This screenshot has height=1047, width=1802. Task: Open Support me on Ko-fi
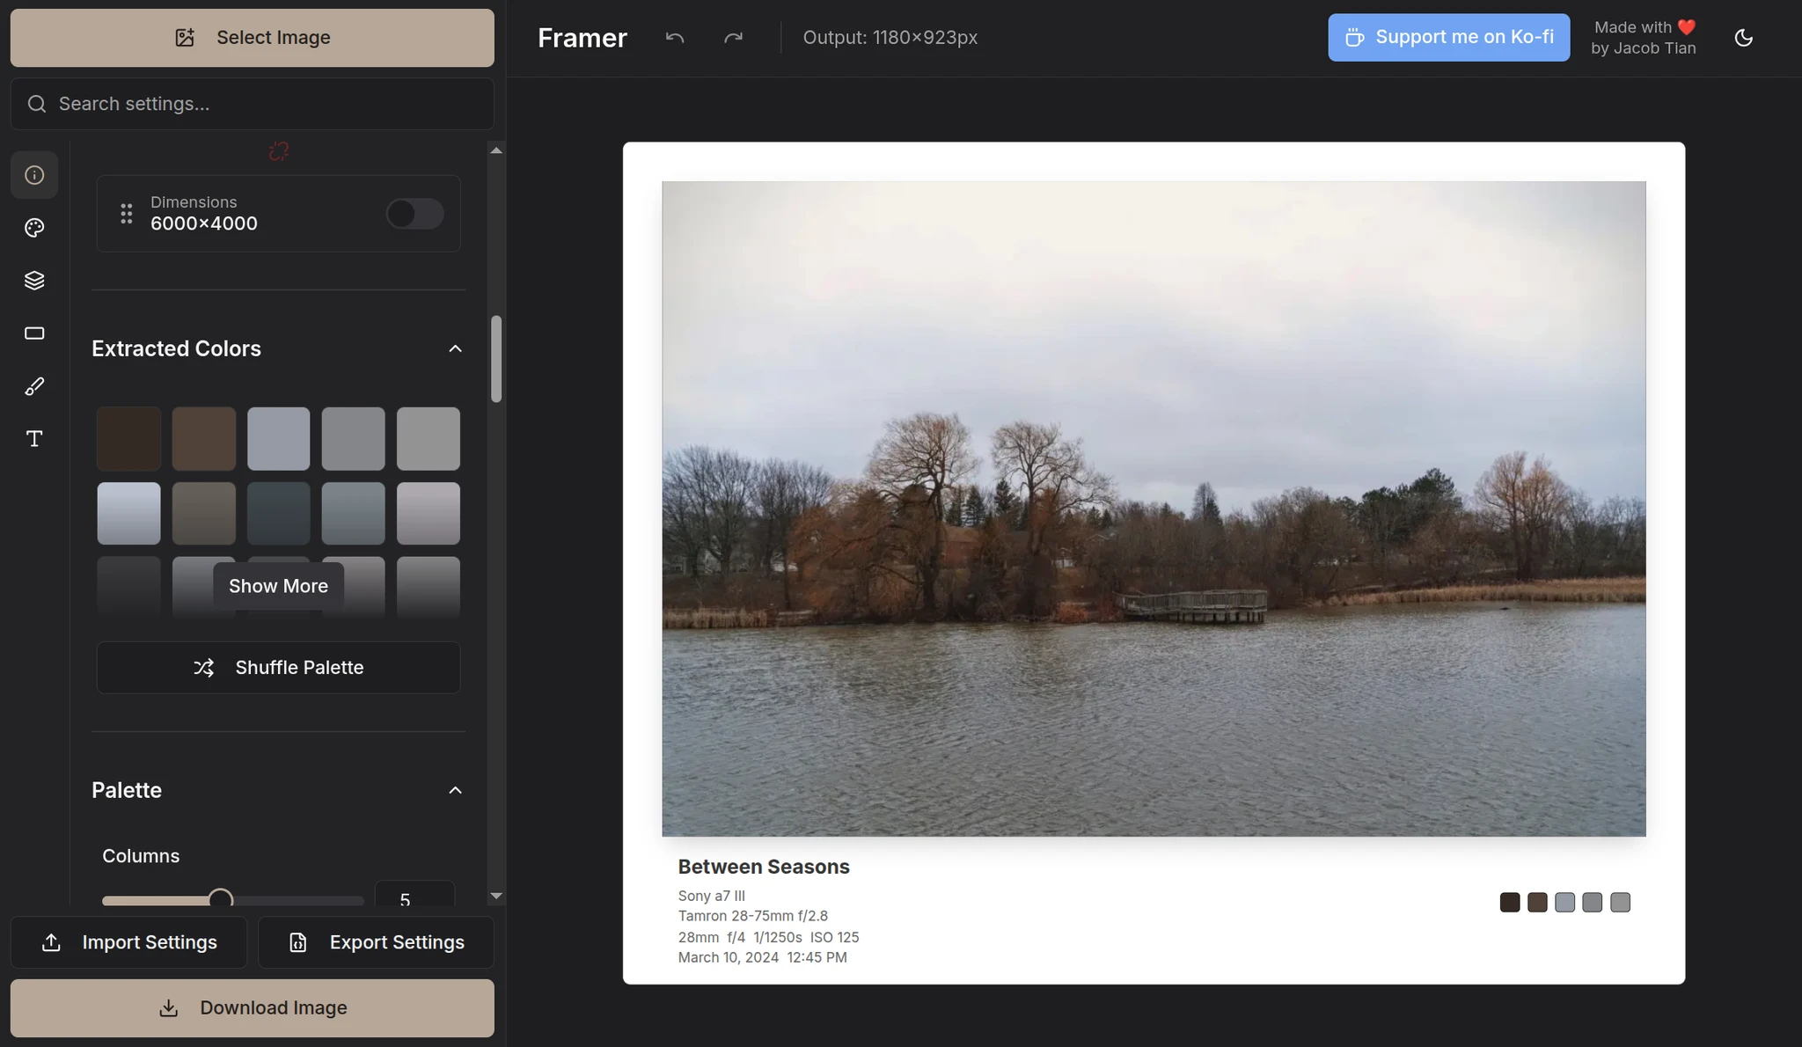1447,37
